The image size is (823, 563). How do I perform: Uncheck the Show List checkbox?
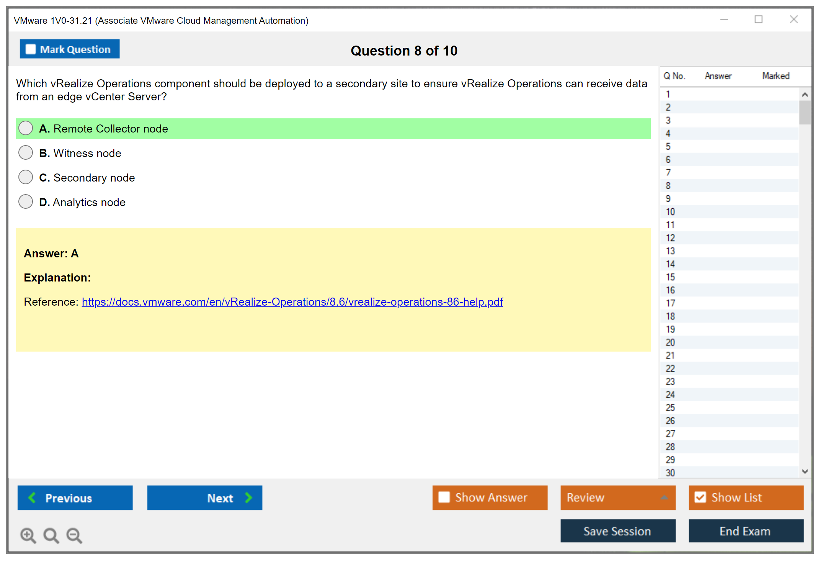[700, 497]
